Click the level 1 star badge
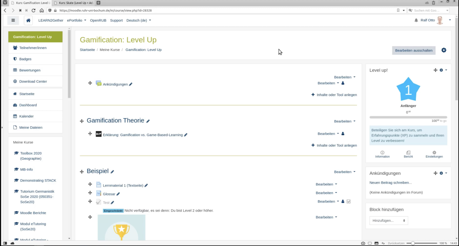Screen dimensions: 459x246 (x=408, y=89)
